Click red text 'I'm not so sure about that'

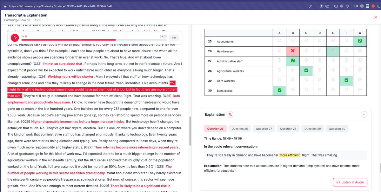[63, 63]
